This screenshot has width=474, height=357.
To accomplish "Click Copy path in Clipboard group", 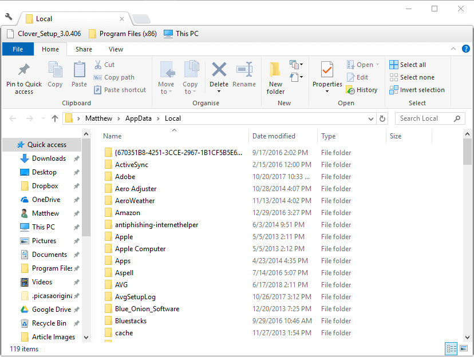I will (114, 77).
